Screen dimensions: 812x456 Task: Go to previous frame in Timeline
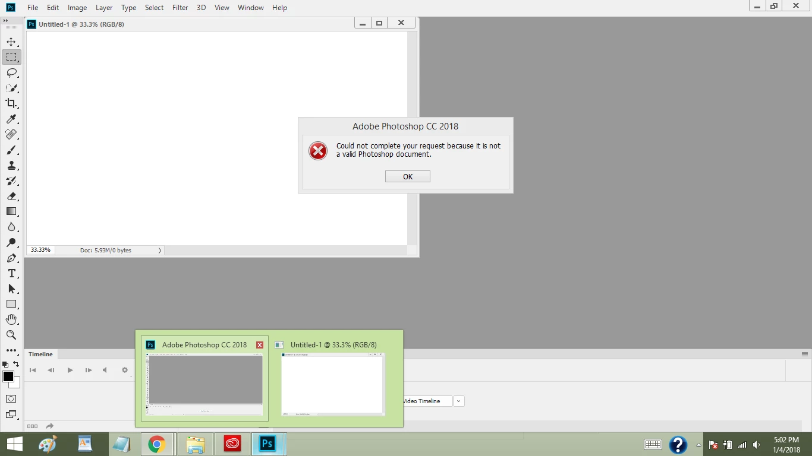point(51,370)
